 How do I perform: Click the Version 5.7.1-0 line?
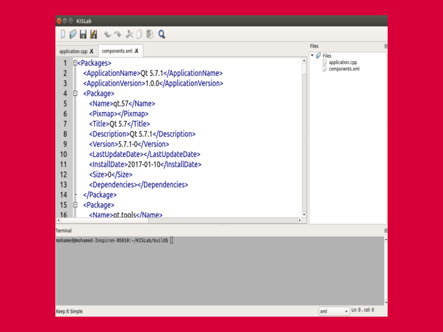click(129, 144)
